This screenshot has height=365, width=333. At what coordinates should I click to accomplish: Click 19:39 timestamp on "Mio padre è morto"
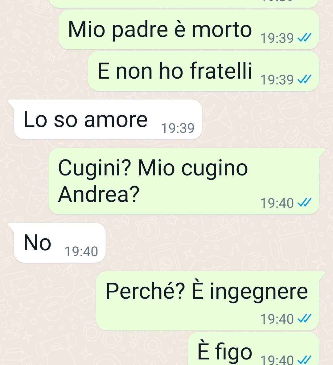click(x=277, y=39)
